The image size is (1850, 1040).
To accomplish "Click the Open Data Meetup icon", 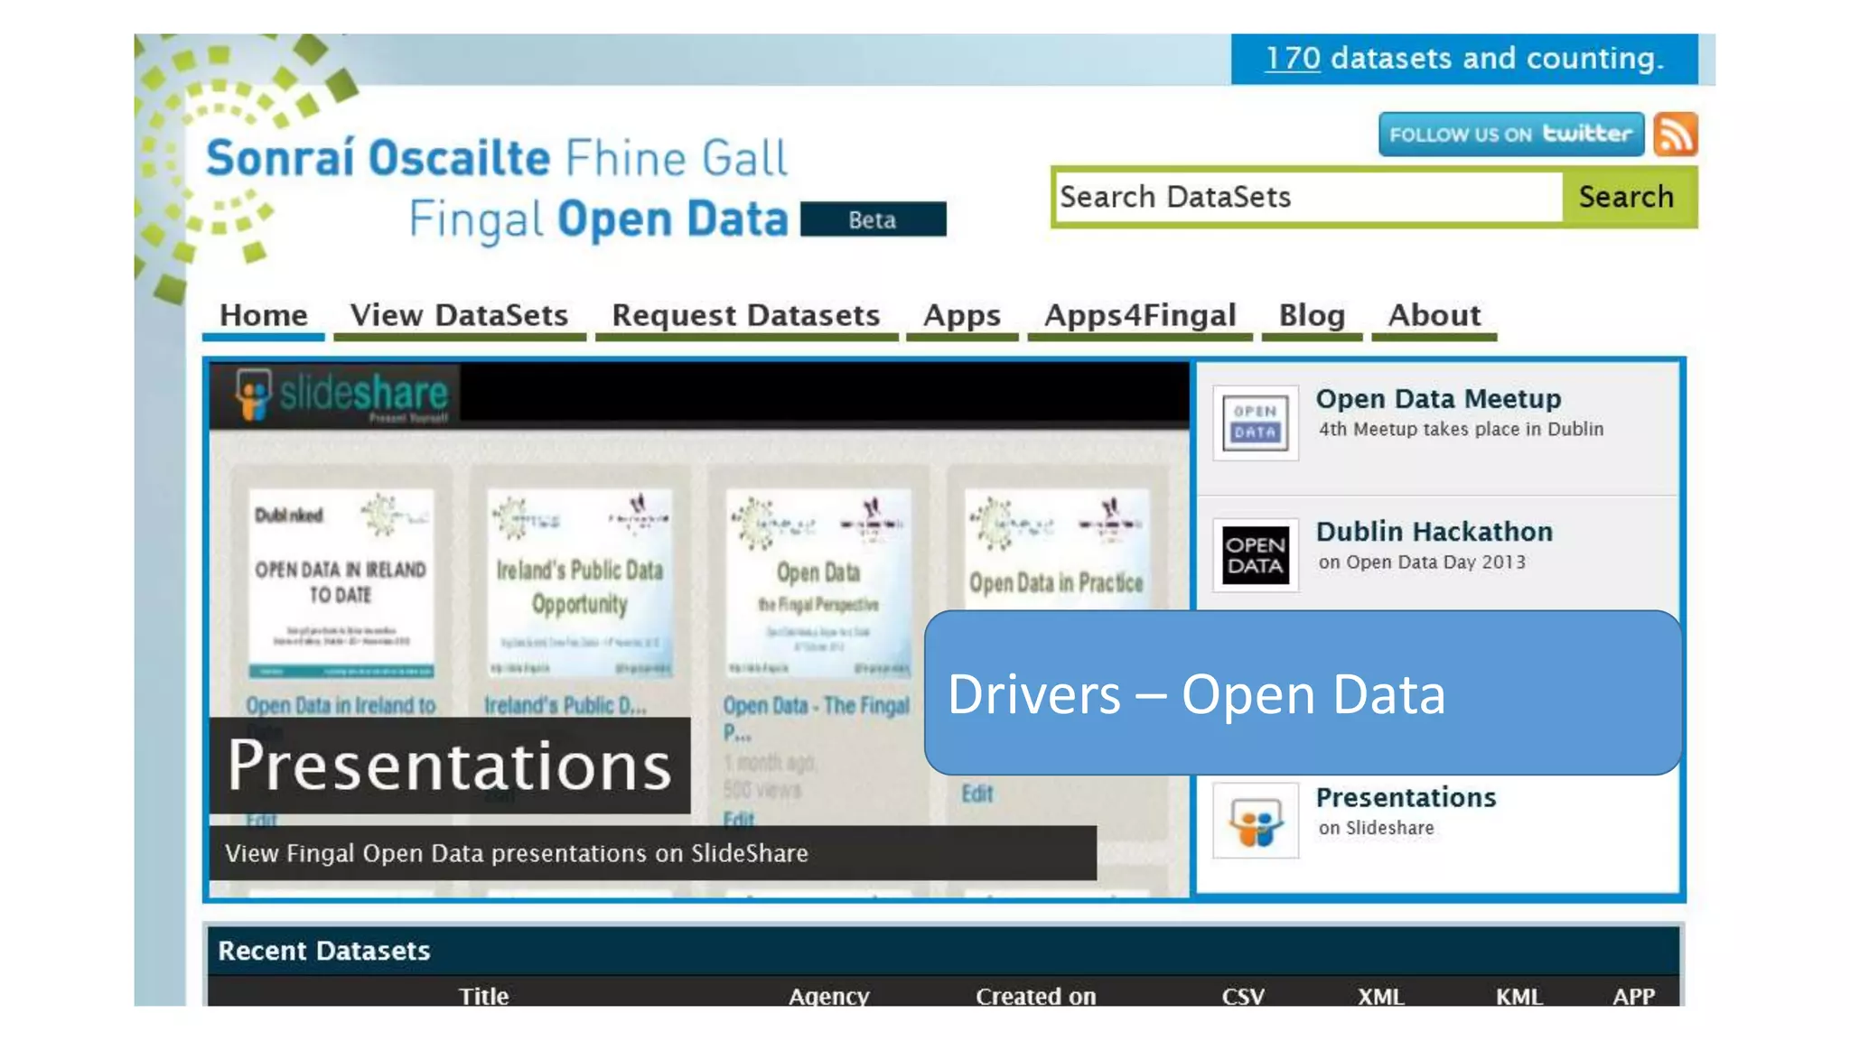I will tap(1256, 422).
